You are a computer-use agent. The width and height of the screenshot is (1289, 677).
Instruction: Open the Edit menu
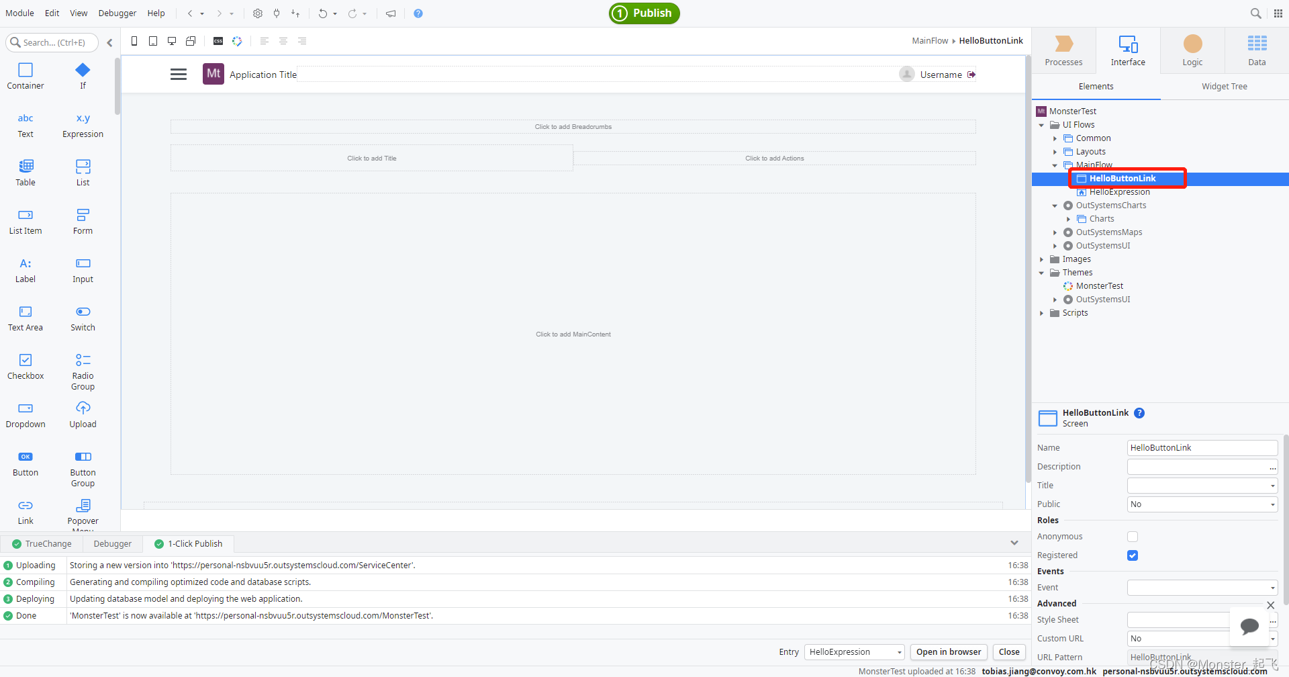52,13
